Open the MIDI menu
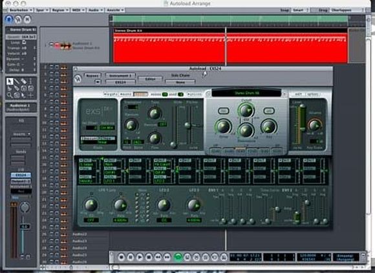The image size is (375, 273). pos(78,10)
